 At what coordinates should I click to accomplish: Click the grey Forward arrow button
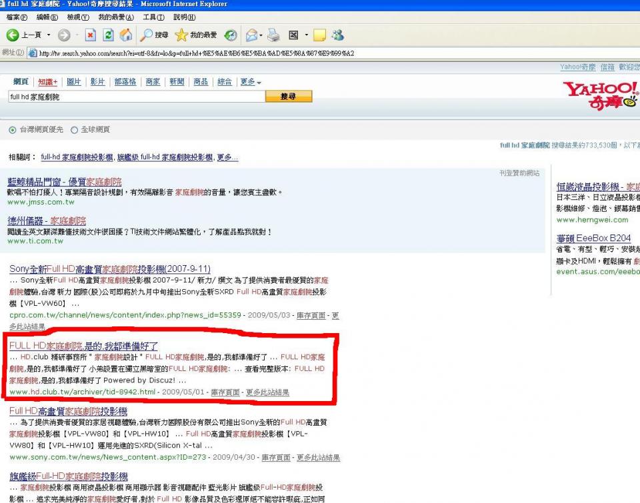coord(64,35)
